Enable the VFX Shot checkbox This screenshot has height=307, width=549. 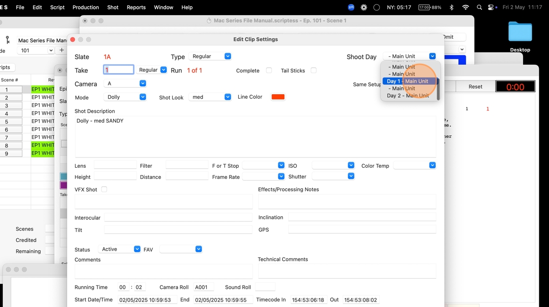pos(104,189)
